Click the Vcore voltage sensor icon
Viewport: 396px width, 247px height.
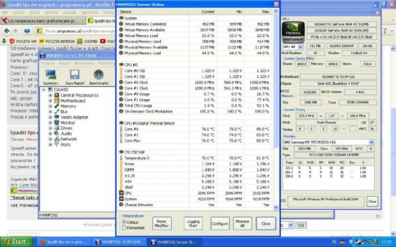121,164
